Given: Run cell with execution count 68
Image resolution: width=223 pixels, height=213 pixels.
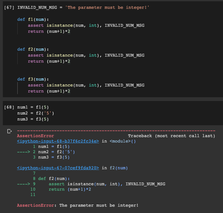Looking at the screenshot, I should pos(9,107).
